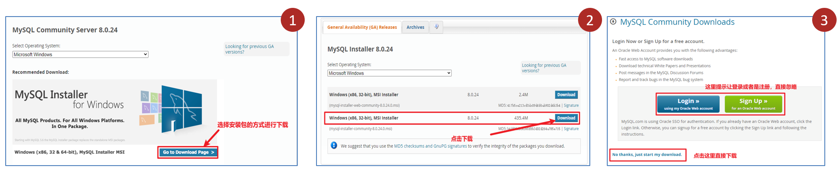Download the 435.4M MSI Installer
This screenshot has width=837, height=180.
pyautogui.click(x=566, y=118)
